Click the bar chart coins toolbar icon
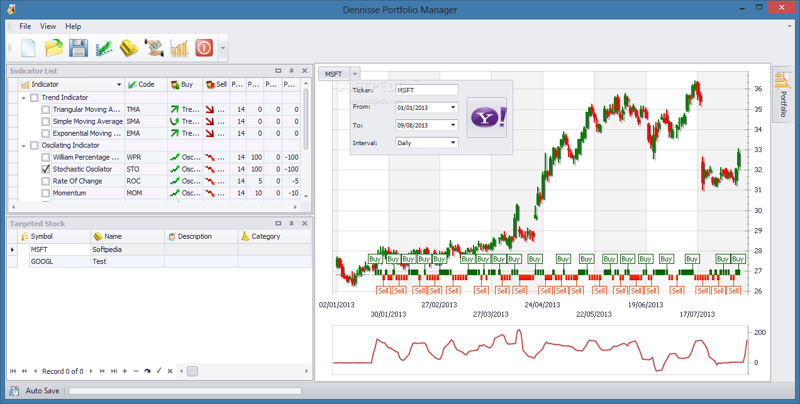Viewport: 800px width, 404px height. click(x=179, y=48)
